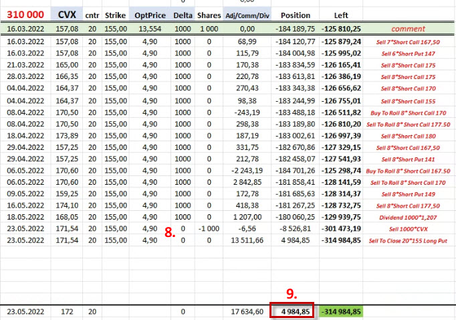This screenshot has width=456, height=320.
Task: Select the Sell 6*Short Put 147 comment
Action: [408, 53]
